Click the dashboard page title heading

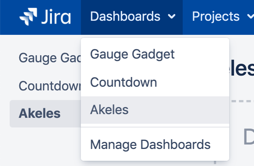241,69
